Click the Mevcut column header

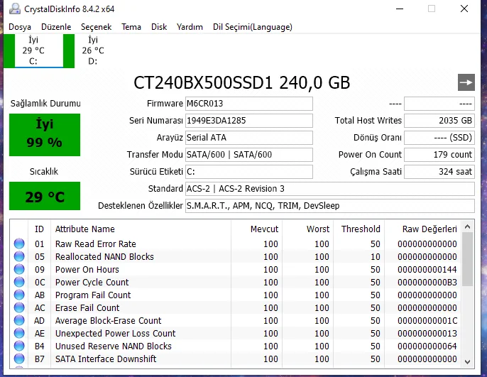[x=256, y=229]
